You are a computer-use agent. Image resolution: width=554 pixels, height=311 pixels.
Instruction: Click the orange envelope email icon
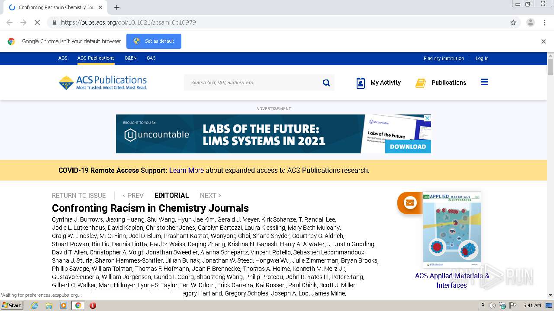409,203
